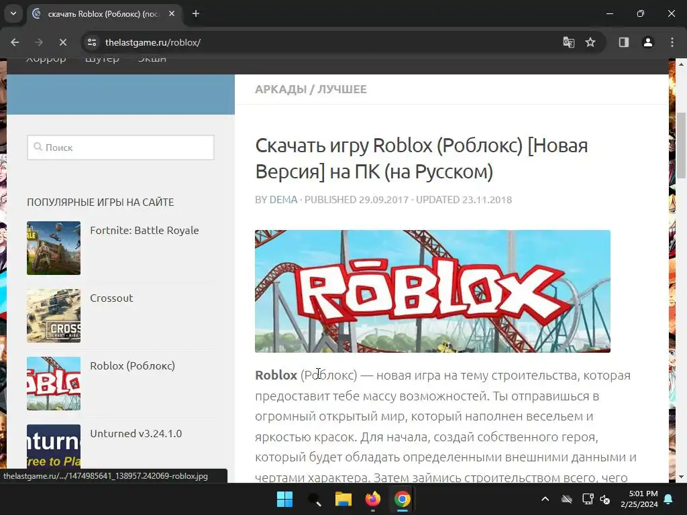The width and height of the screenshot is (687, 515).
Task: Open Unturned v3.24.1.0 link
Action: coord(136,434)
